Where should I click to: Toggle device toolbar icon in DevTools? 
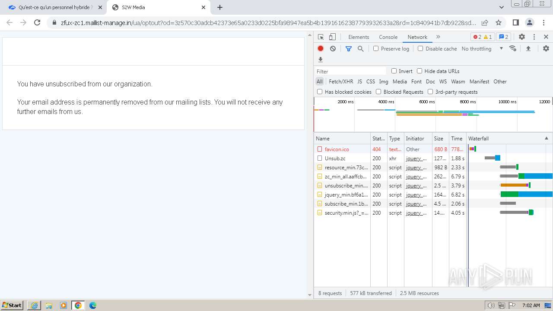(332, 37)
